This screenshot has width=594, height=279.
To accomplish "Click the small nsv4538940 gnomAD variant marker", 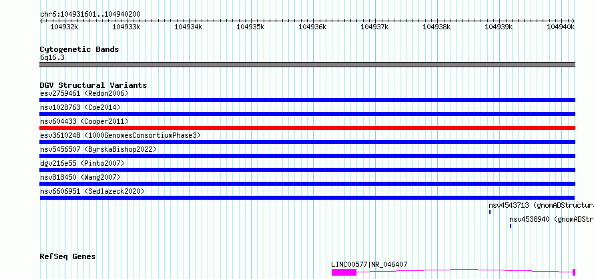I will [511, 226].
